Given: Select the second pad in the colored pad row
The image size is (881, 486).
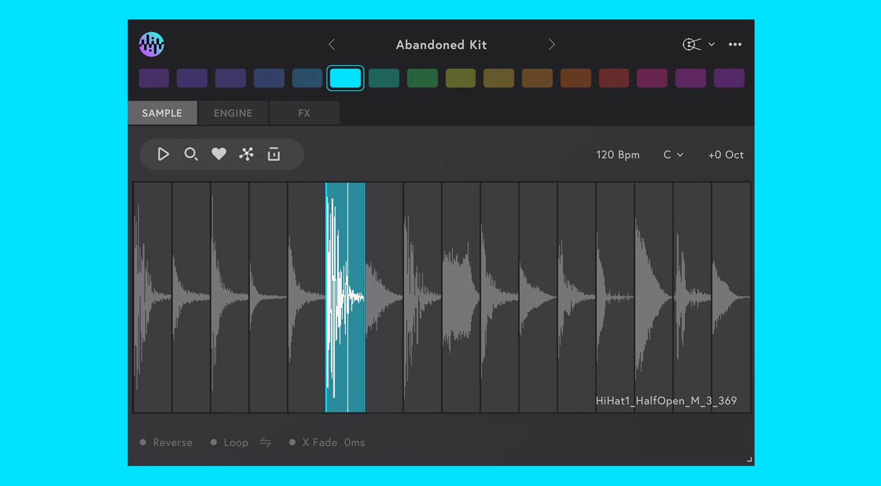Looking at the screenshot, I should 192,78.
